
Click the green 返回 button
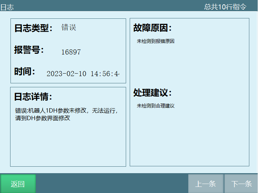18,184
